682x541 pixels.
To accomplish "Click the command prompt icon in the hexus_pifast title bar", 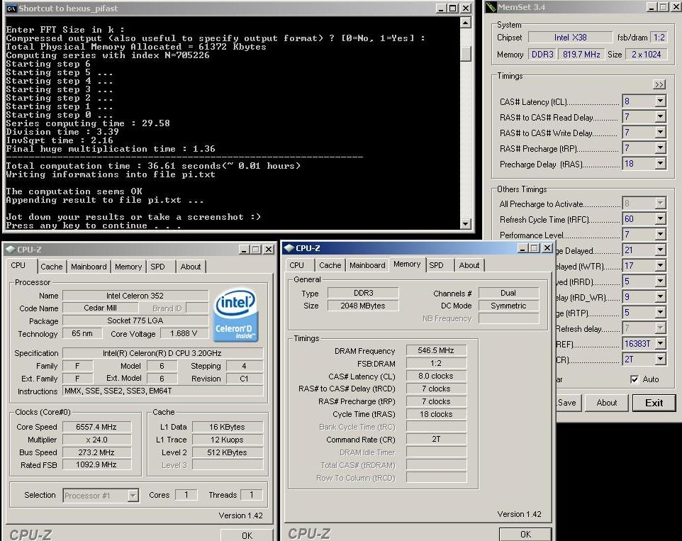I will [x=11, y=9].
